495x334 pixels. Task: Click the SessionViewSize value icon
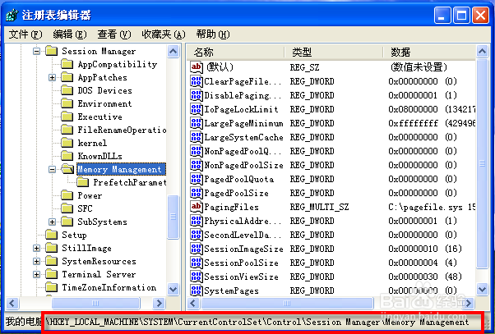click(x=196, y=277)
